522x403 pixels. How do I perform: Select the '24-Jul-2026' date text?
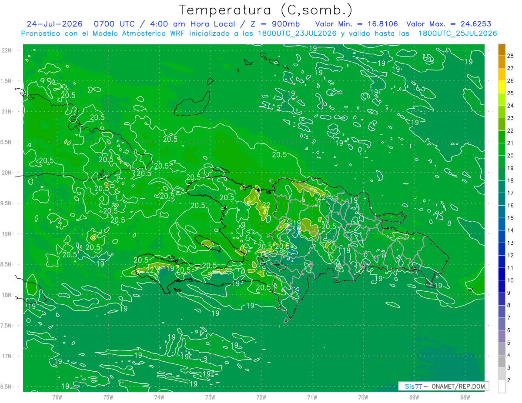point(54,24)
